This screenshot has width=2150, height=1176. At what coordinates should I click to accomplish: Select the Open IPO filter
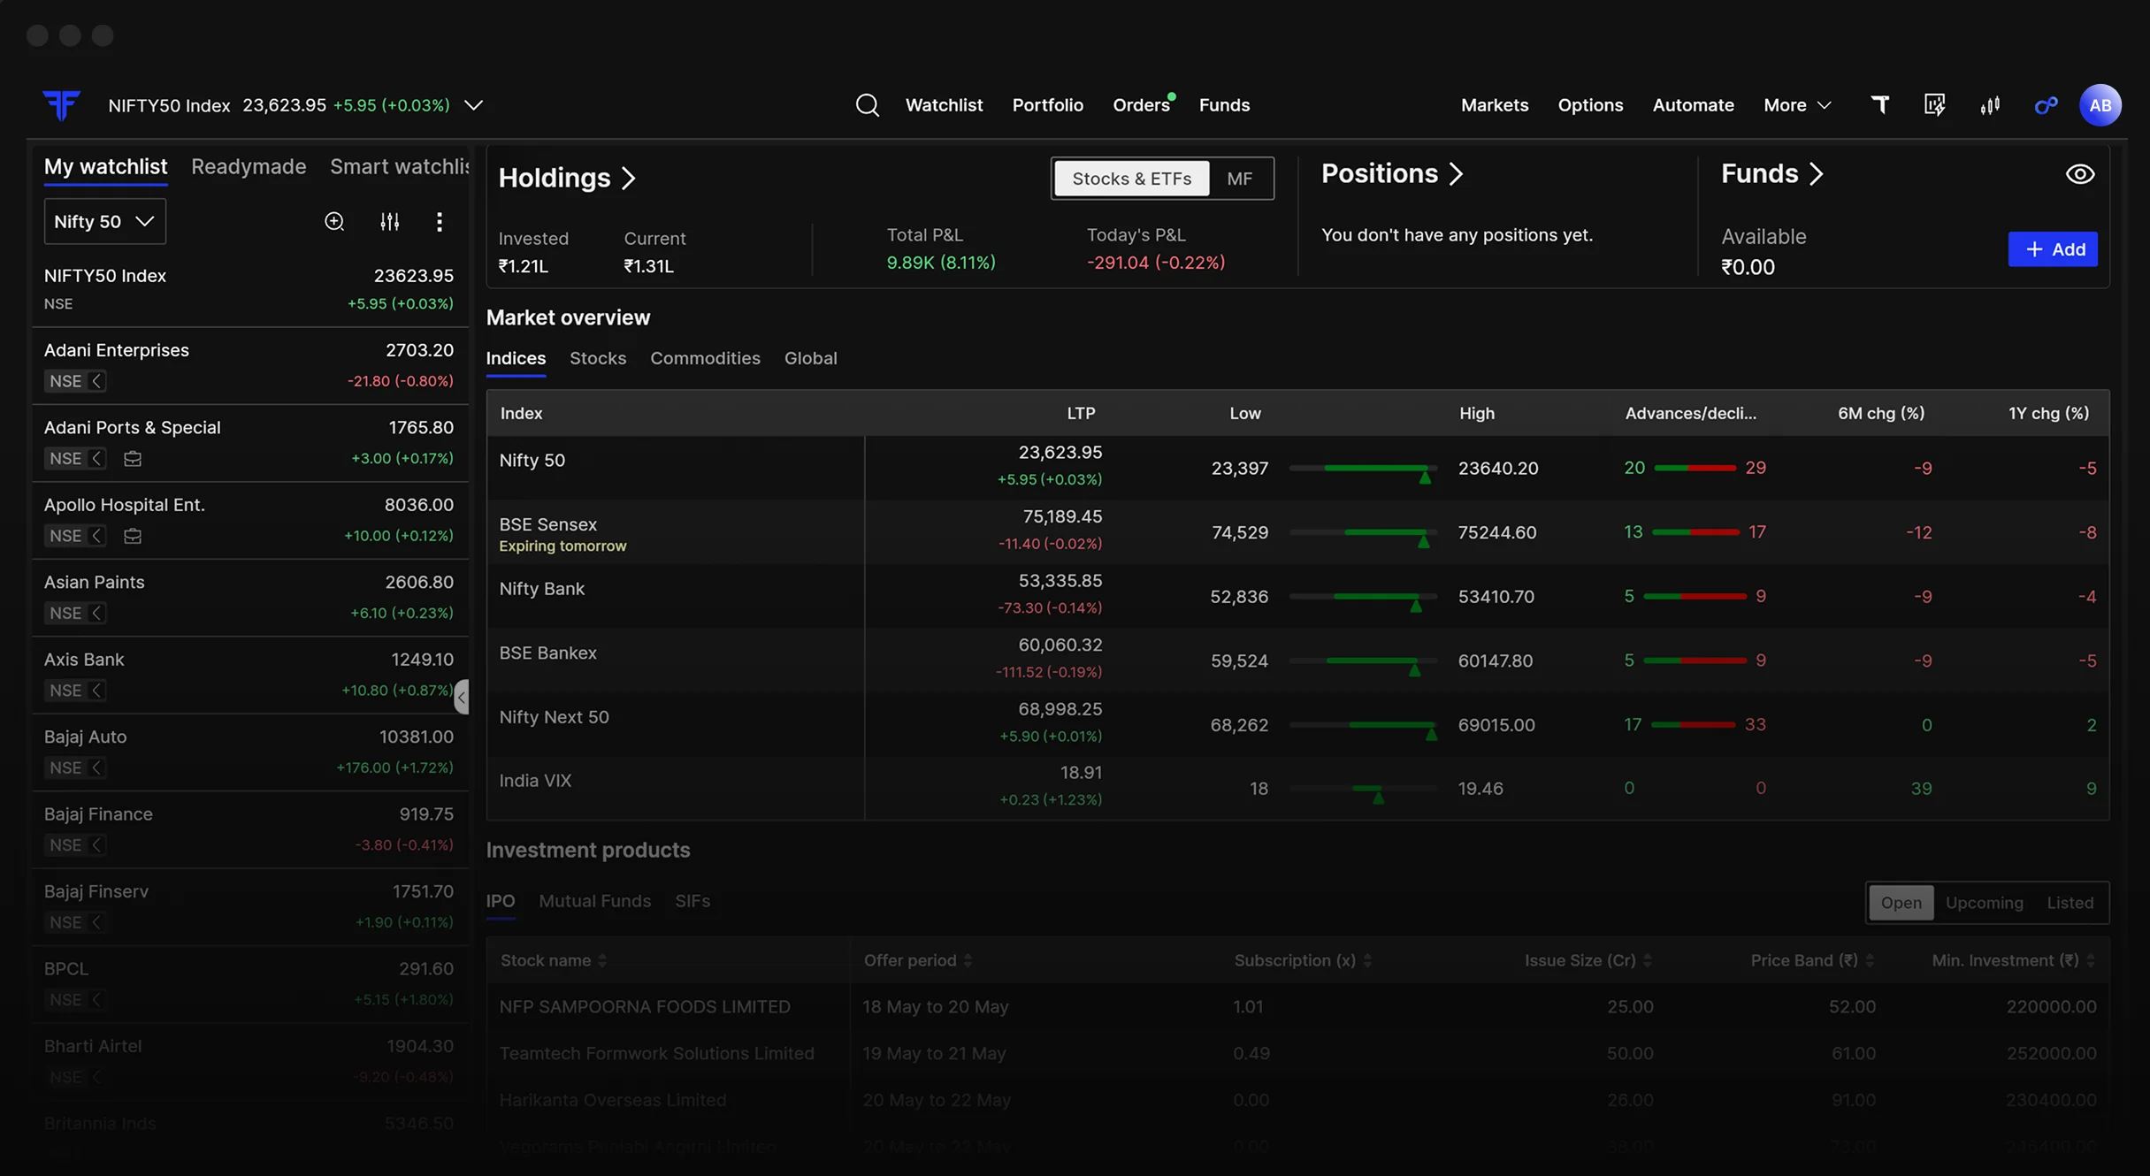point(1901,903)
